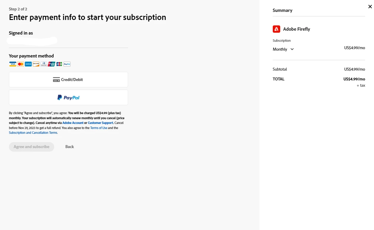
Task: Click the Subtotal amount US$4.99/mo
Action: [354, 69]
